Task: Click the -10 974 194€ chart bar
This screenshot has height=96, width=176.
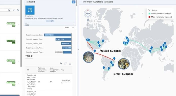Action: [x=58, y=35]
